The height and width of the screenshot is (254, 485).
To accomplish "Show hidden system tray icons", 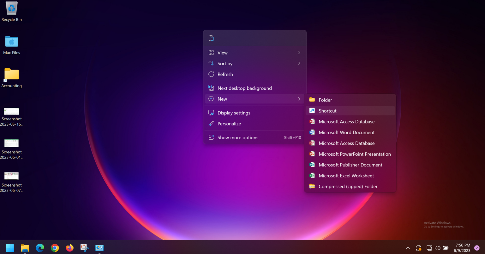I will [x=408, y=248].
